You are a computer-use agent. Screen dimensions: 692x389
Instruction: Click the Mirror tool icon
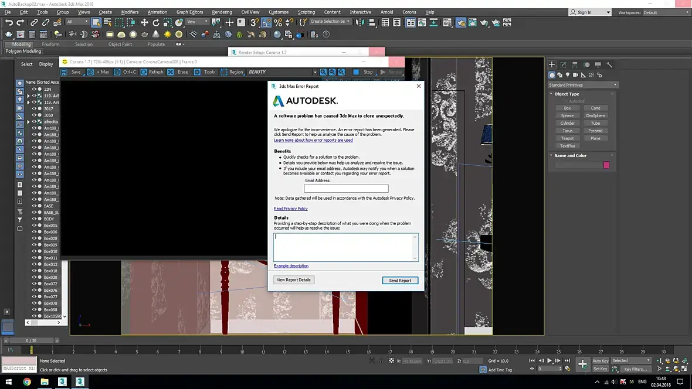click(x=359, y=22)
